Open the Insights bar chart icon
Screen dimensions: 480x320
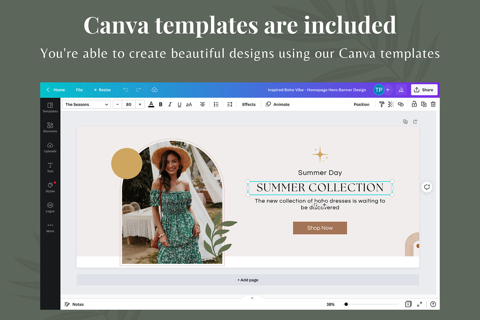(x=401, y=90)
